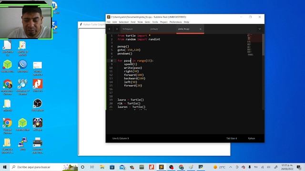Click the Chrome icon on the taskbar

point(181,167)
